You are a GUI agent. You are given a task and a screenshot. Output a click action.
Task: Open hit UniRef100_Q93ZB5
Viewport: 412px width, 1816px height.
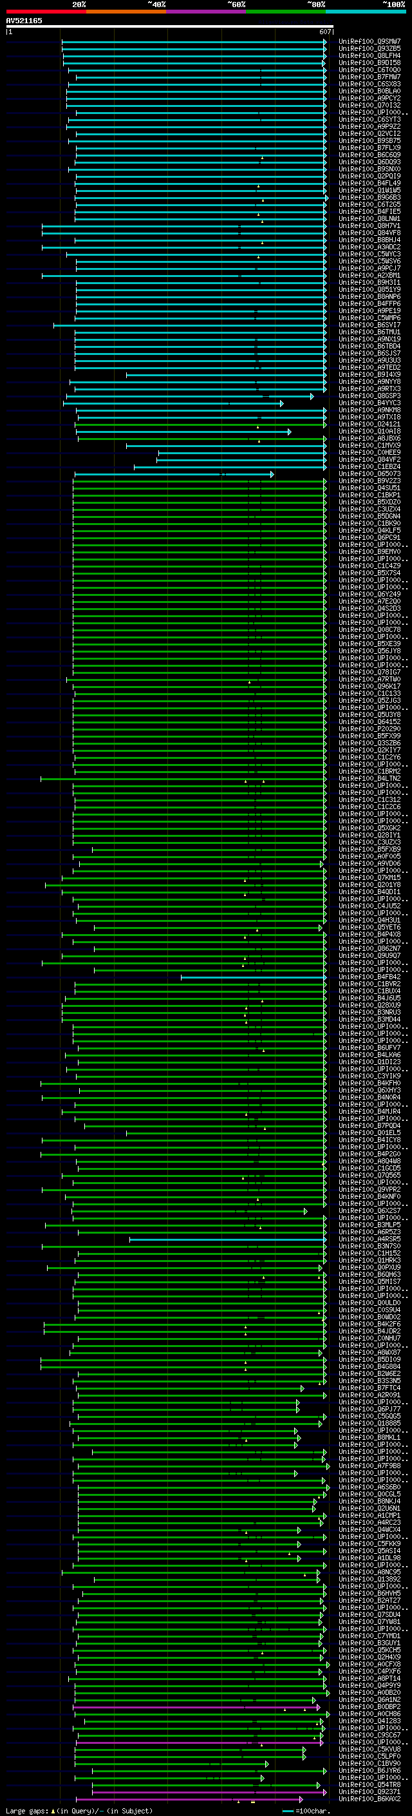pyautogui.click(x=370, y=49)
